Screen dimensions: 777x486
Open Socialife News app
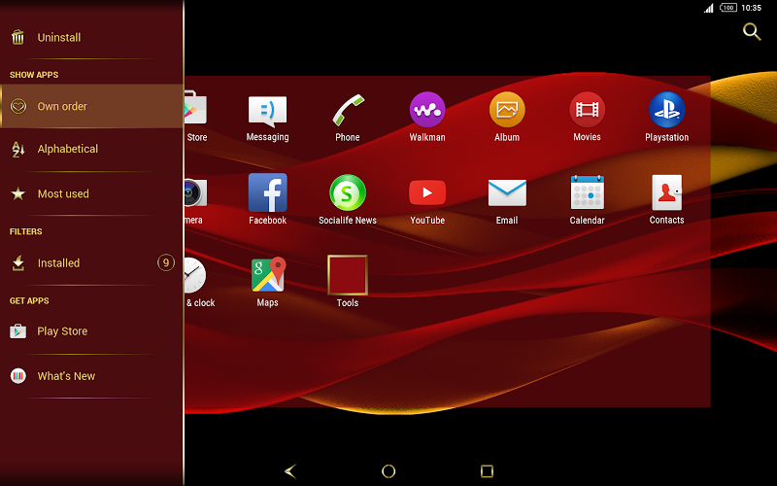tap(348, 199)
